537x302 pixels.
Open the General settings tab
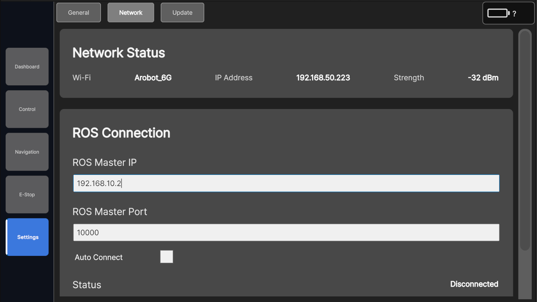pos(79,13)
